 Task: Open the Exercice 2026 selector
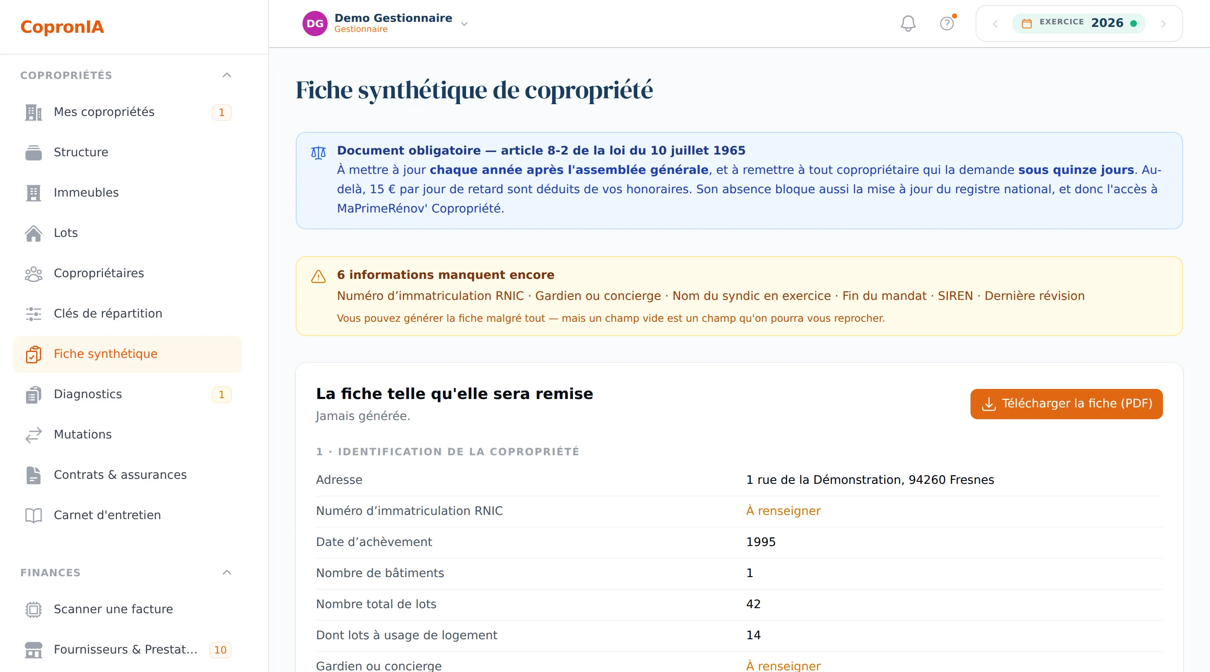pos(1079,23)
